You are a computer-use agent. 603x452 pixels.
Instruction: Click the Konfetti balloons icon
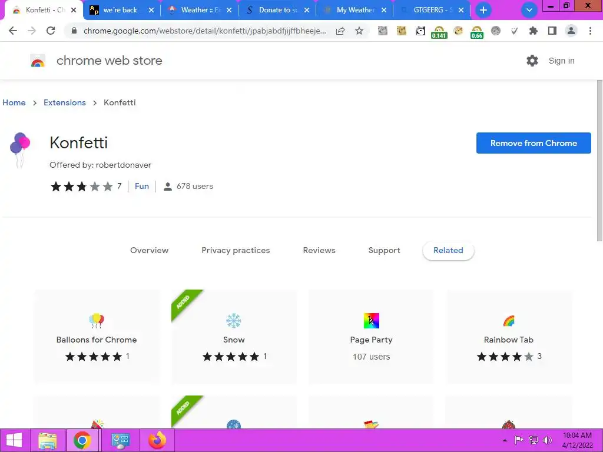coord(19,150)
